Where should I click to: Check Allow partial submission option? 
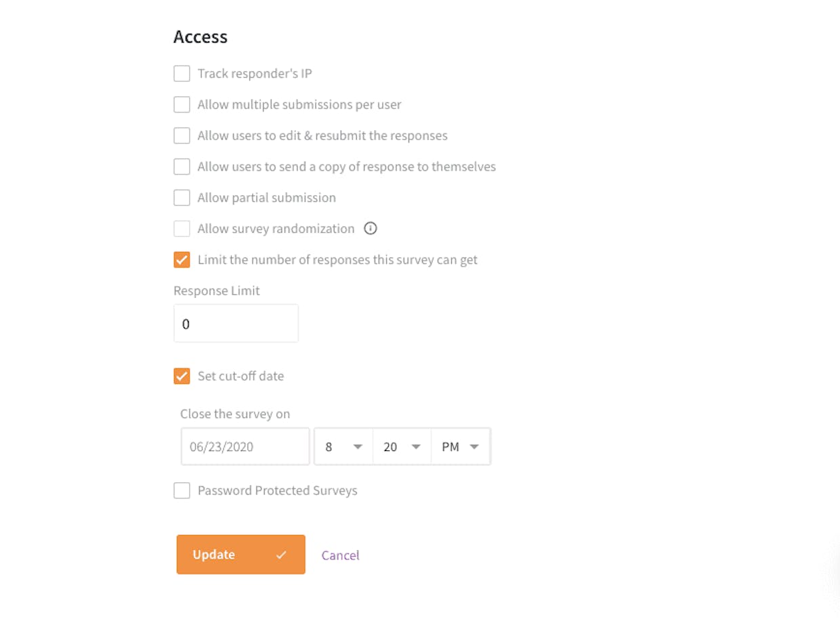coord(182,198)
